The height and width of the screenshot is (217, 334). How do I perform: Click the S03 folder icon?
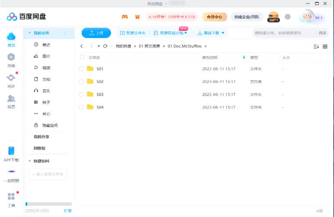[90, 94]
